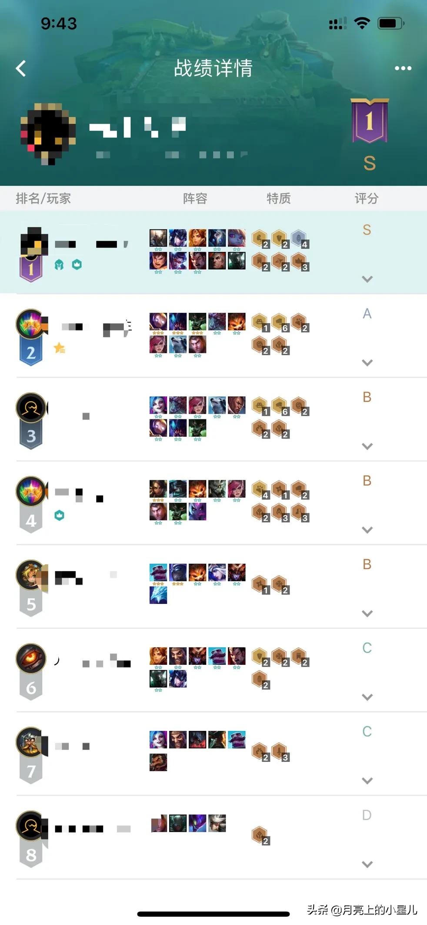Tap the 特质 column header

[279, 198]
